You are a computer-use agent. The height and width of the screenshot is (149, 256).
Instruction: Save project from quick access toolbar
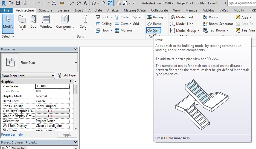(18, 3)
